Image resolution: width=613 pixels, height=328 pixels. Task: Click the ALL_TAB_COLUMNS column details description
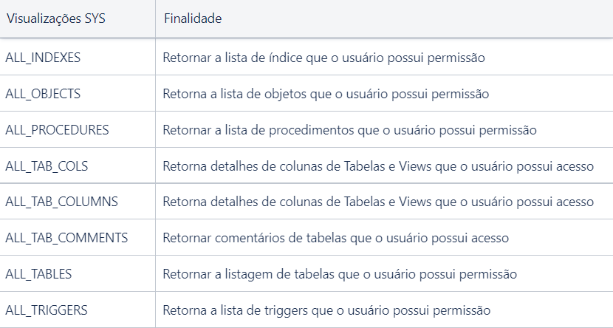(378, 202)
